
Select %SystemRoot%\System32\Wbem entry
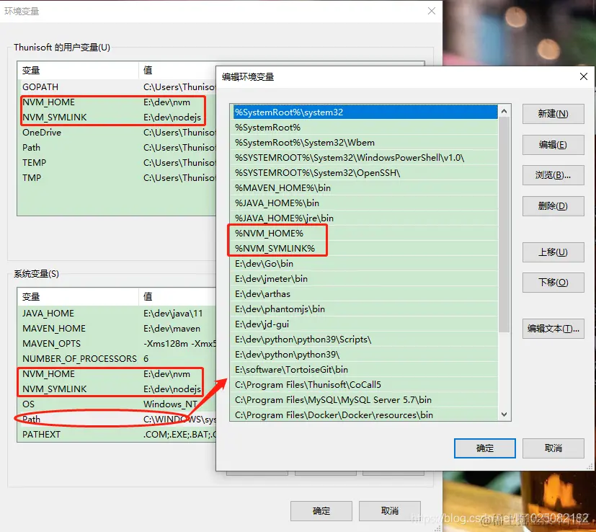(x=364, y=143)
